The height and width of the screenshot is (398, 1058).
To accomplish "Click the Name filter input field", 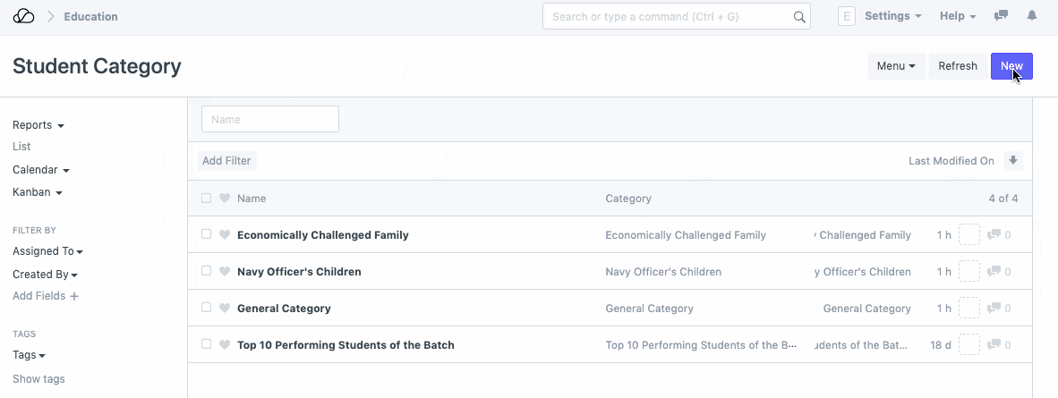I will click(269, 119).
